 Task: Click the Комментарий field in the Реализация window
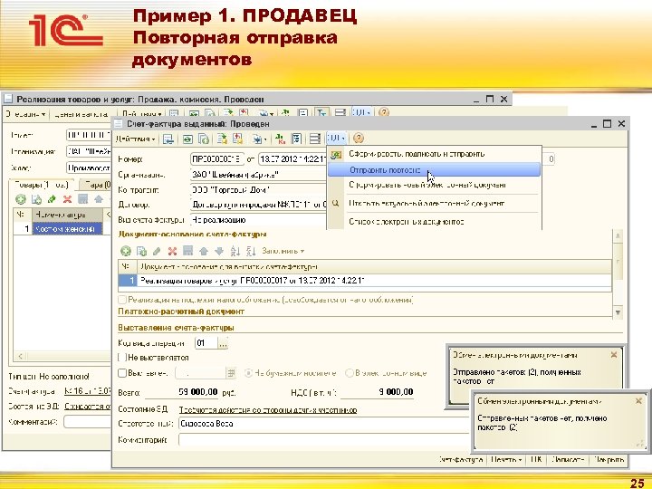click(x=87, y=422)
